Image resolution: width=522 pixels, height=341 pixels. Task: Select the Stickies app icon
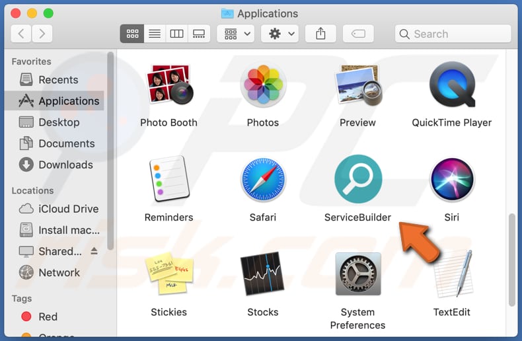(x=169, y=274)
